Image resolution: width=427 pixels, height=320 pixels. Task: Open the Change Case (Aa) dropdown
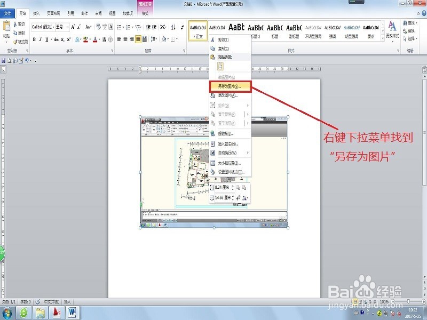(88, 27)
